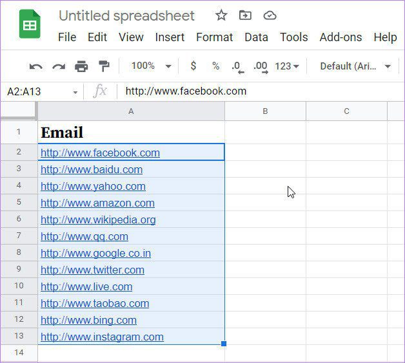Screen dimensions: 405x363
Task: Click the Move to folder icon
Action: (x=245, y=15)
